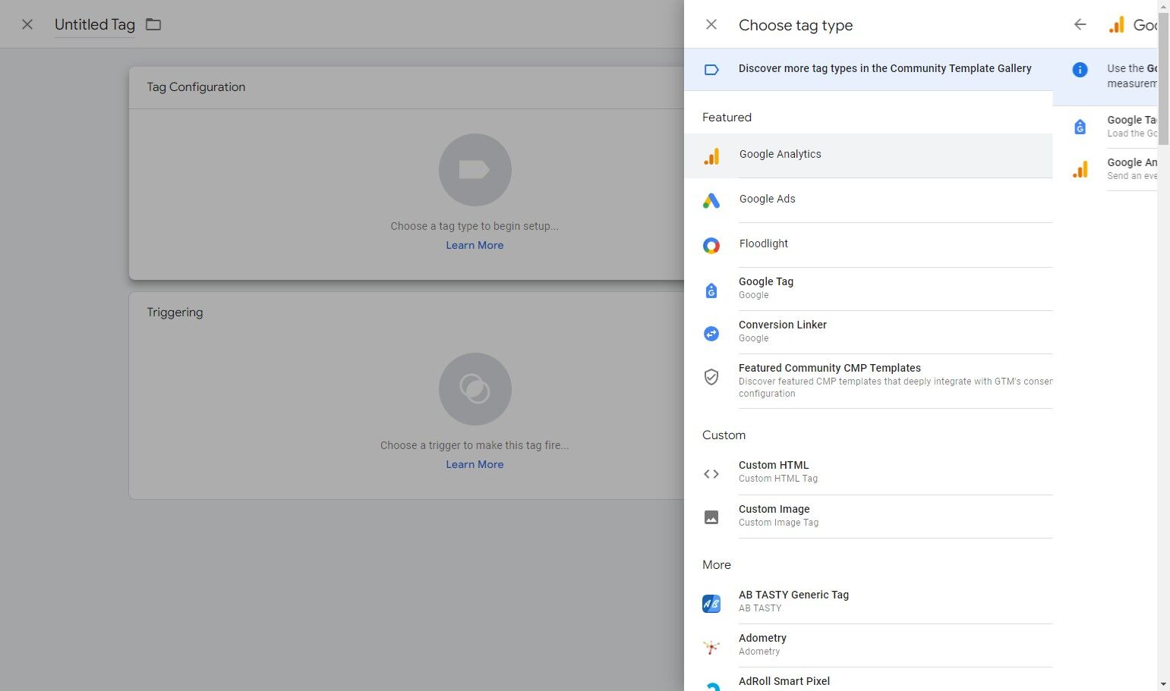Select the Adometry logo icon
This screenshot has width=1170, height=691.
tap(711, 647)
